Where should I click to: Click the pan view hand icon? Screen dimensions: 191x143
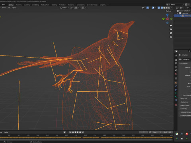171,29
